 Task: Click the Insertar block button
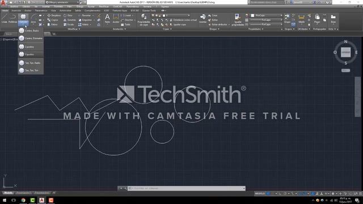pyautogui.click(x=203, y=18)
